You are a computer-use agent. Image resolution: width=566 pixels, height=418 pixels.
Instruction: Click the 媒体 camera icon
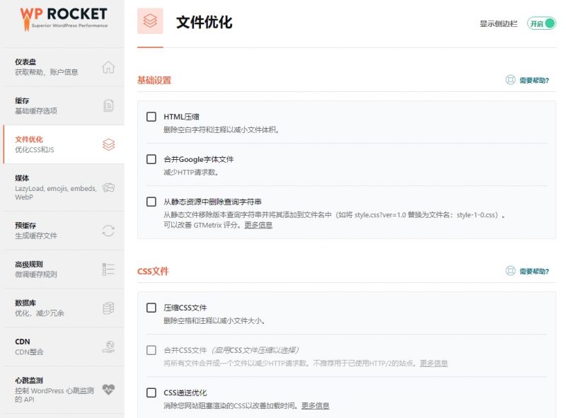[109, 187]
